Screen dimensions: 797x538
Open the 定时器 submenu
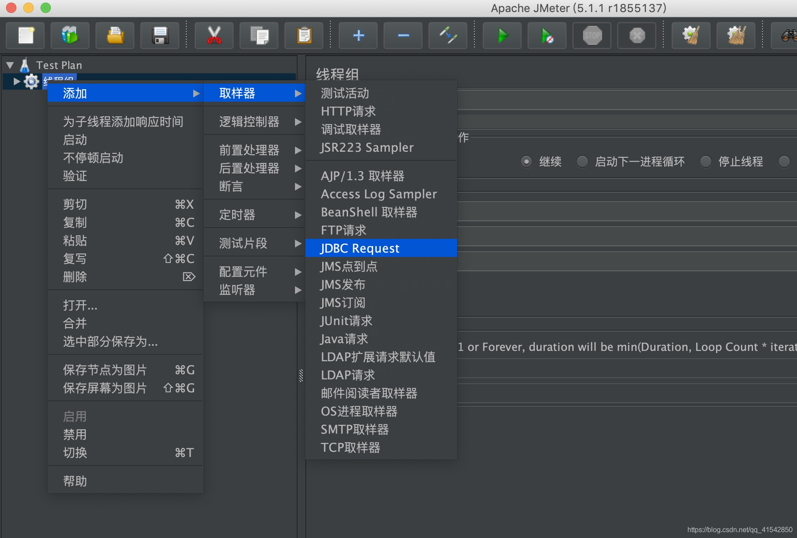click(254, 215)
